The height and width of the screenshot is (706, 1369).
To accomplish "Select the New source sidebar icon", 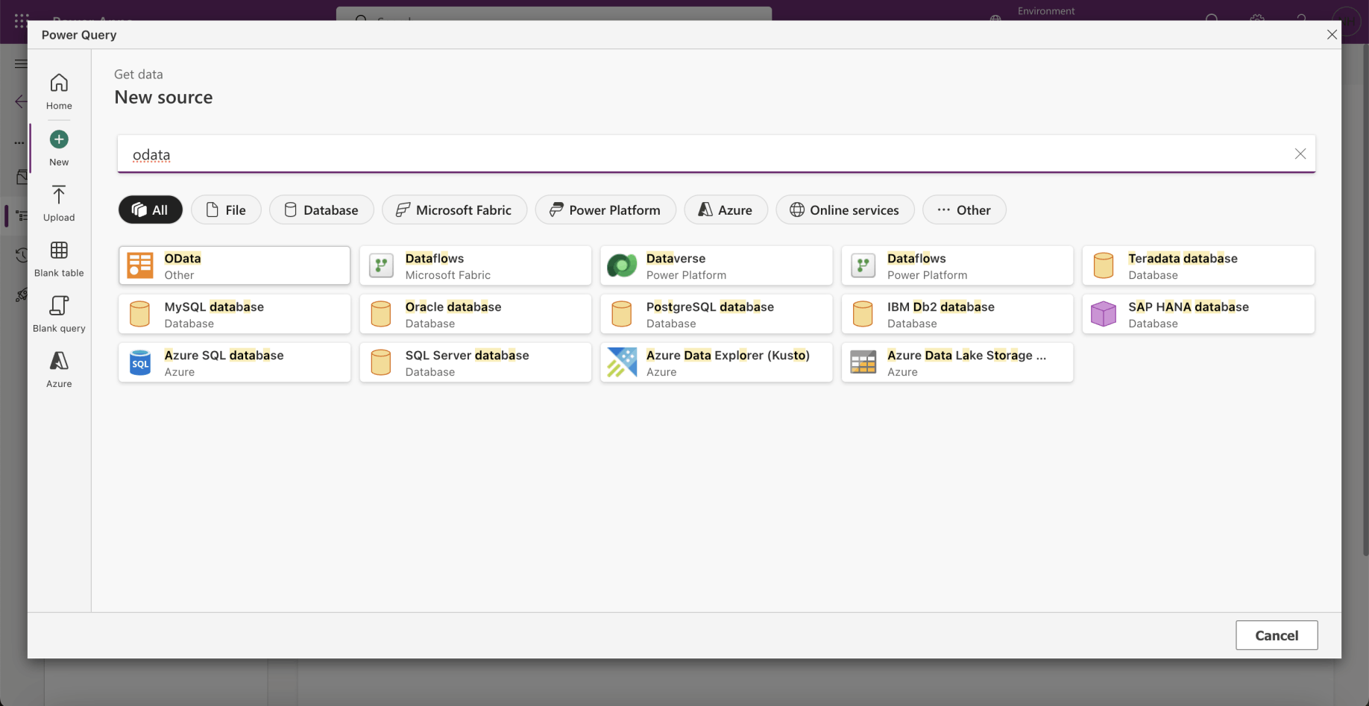I will pos(59,148).
